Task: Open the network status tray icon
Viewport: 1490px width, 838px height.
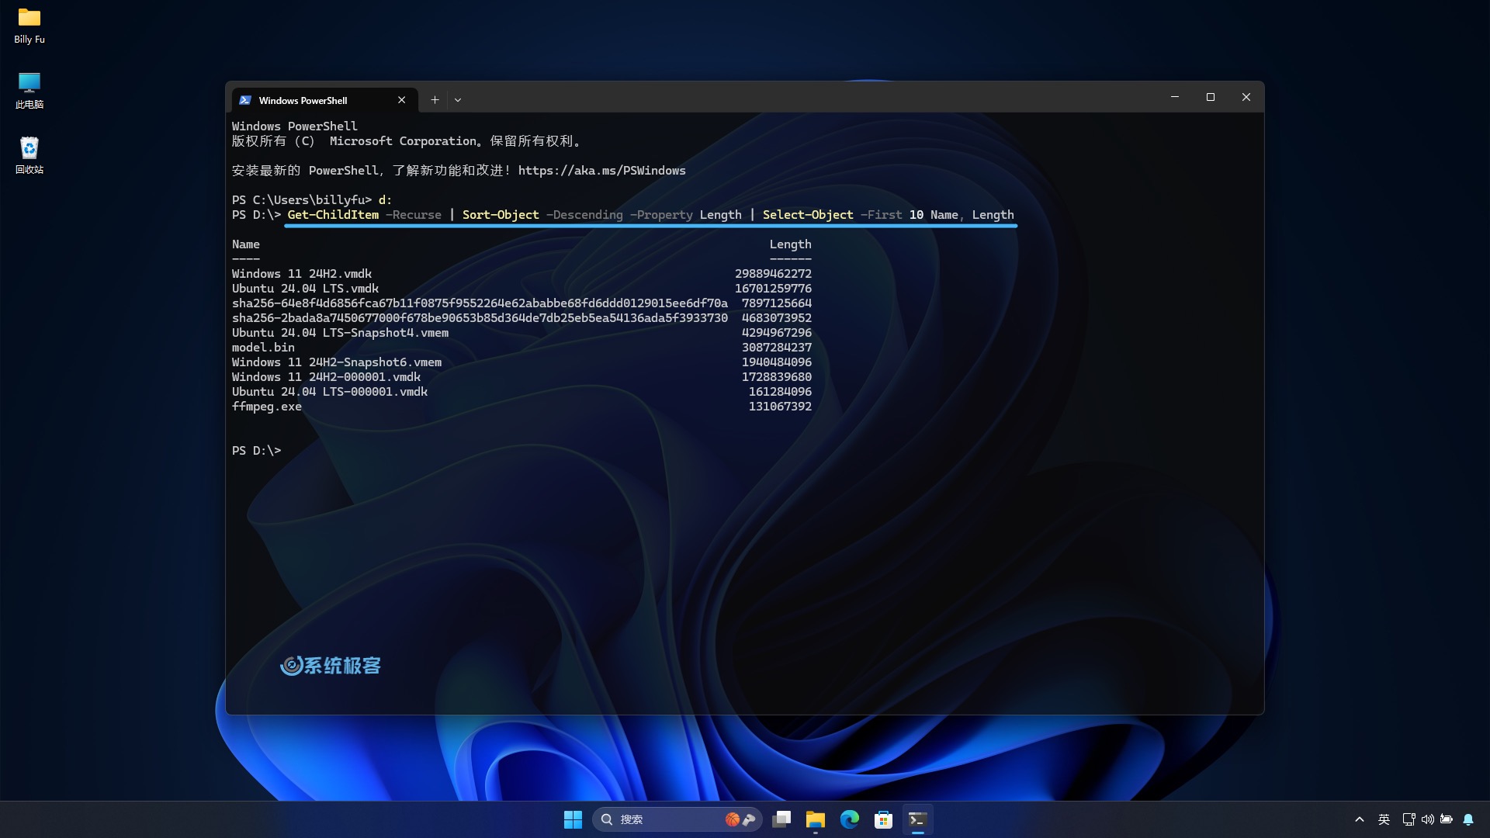Action: [x=1409, y=819]
